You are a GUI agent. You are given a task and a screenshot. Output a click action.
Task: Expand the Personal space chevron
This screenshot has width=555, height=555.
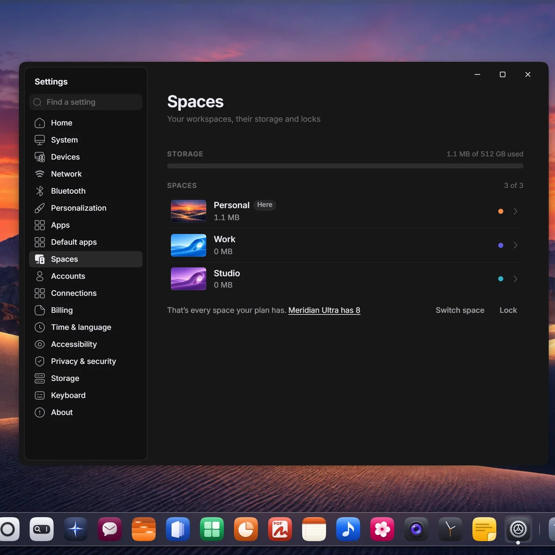515,211
